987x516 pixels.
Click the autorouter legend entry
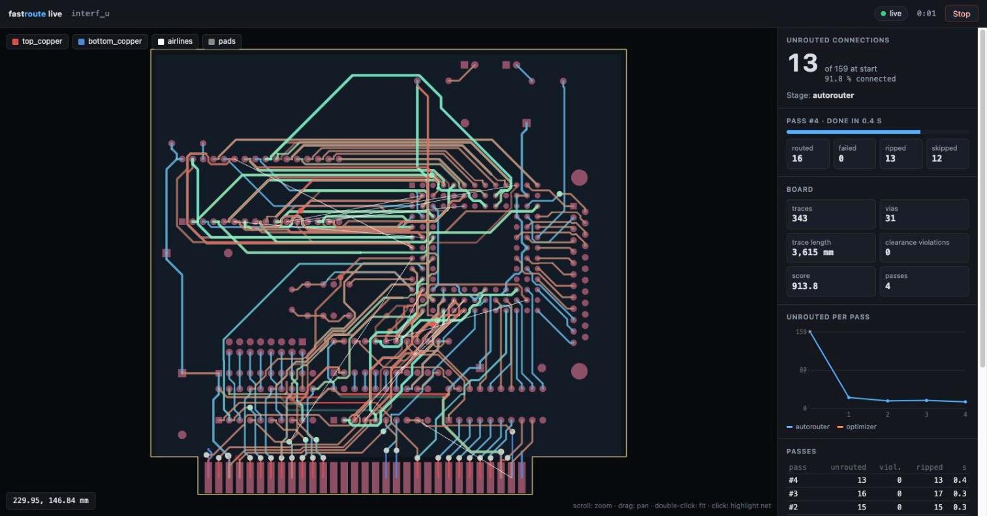click(808, 427)
